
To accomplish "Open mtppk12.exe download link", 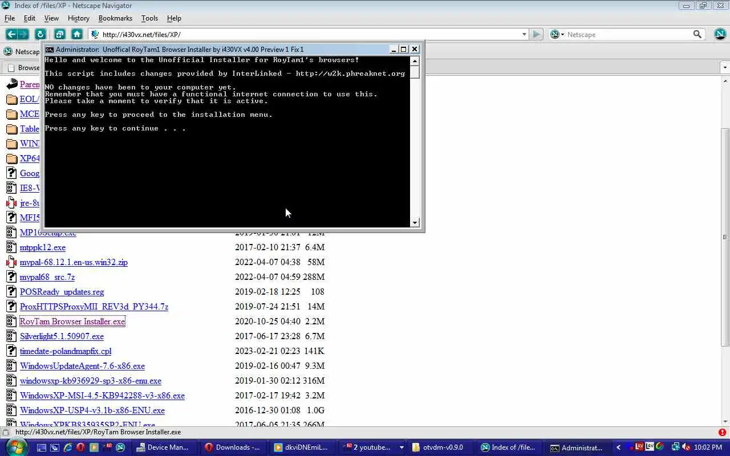I will pos(43,247).
